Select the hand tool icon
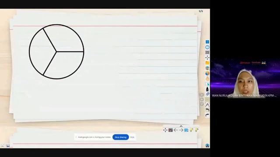 (x=207, y=78)
